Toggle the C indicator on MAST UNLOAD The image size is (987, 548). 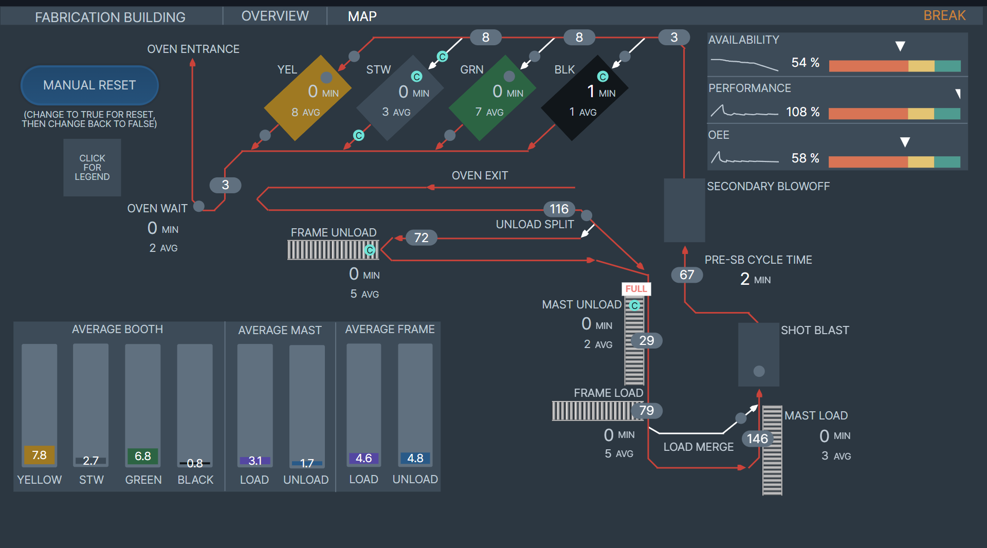click(634, 305)
